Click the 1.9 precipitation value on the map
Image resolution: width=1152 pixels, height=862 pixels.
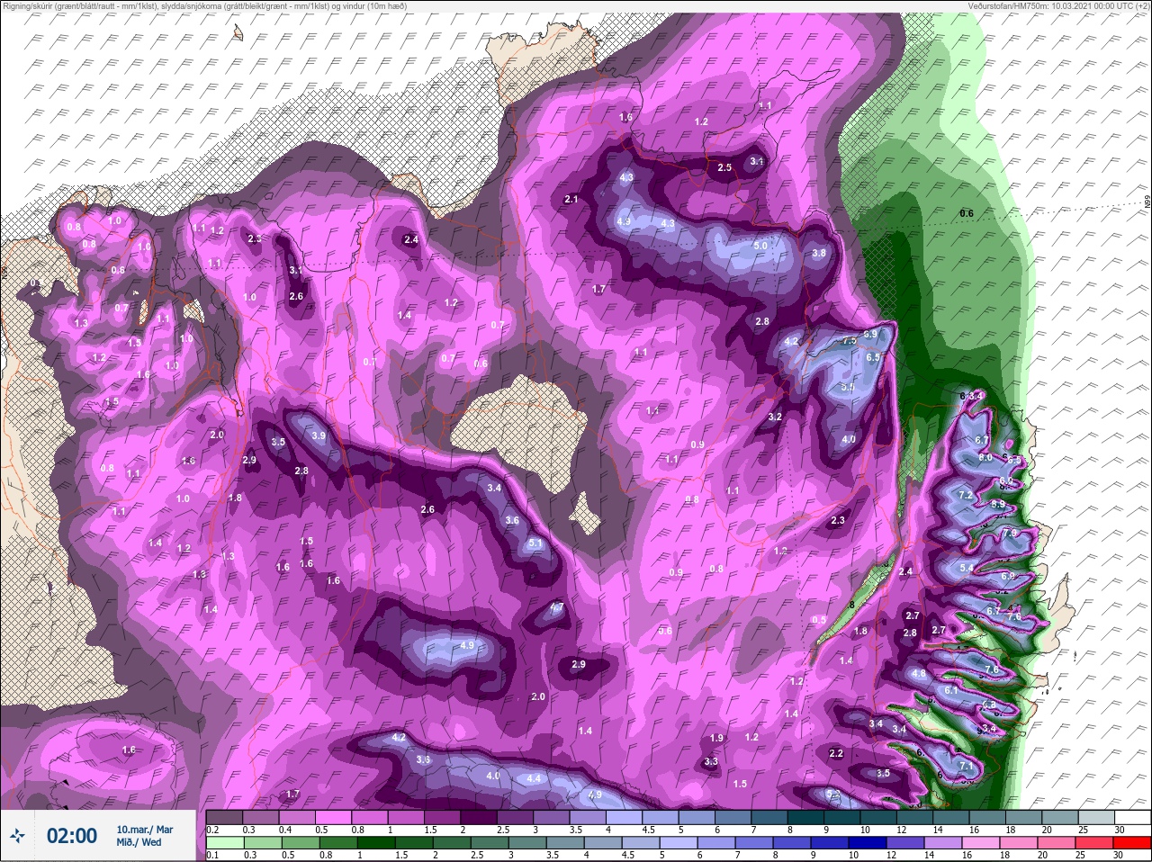point(716,738)
